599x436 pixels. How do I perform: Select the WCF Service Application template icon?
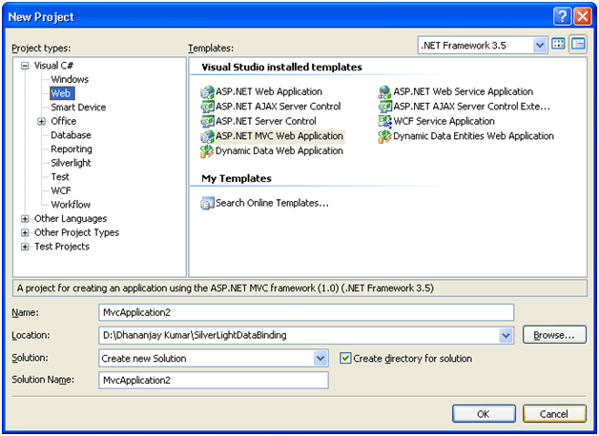(384, 122)
